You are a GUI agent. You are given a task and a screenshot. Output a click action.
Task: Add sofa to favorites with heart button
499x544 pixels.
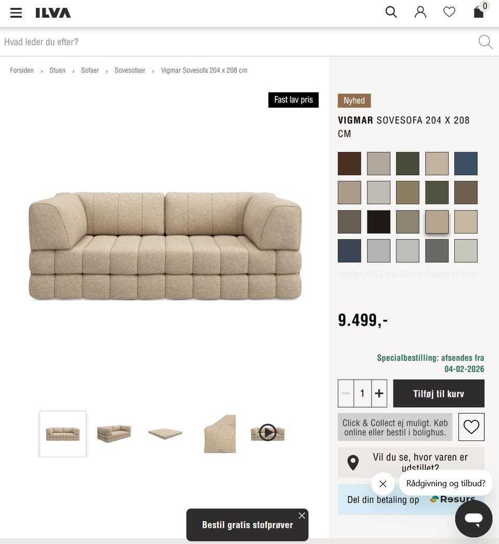click(x=471, y=427)
